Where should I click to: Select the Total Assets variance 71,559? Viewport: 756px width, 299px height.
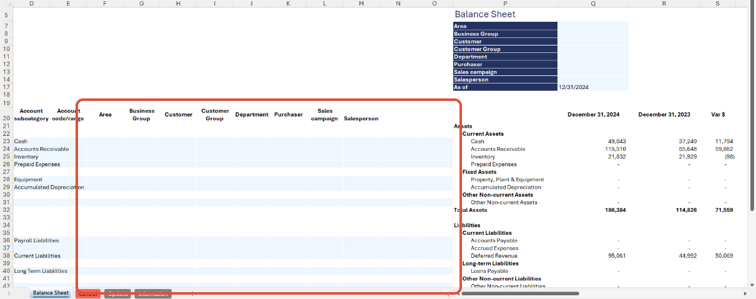[x=723, y=210]
